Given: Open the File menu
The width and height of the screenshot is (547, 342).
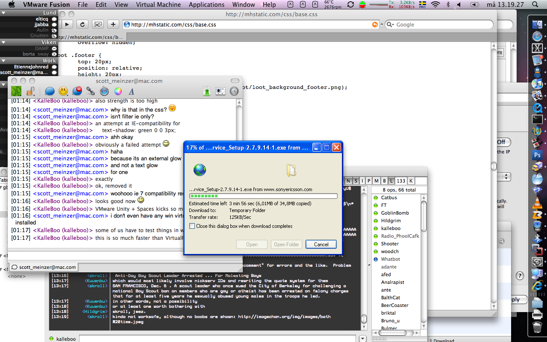Looking at the screenshot, I should 82,5.
